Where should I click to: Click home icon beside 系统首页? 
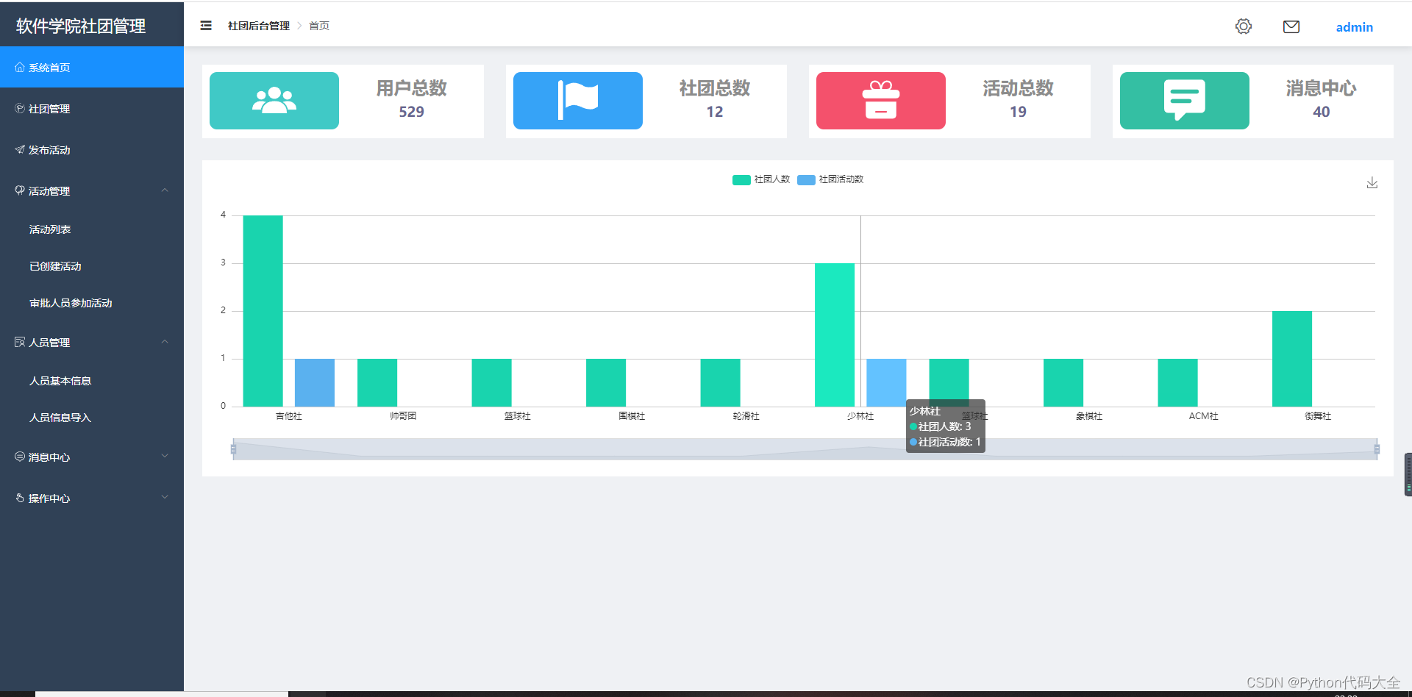click(x=20, y=67)
